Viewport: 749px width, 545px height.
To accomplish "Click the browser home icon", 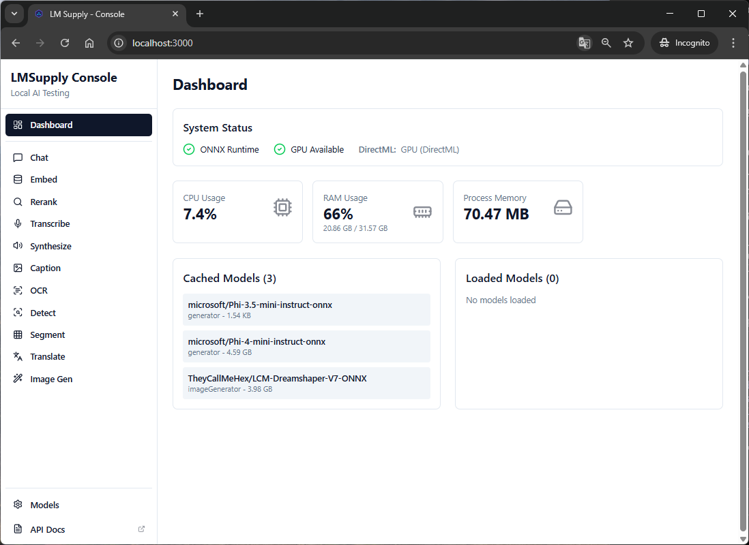I will coord(89,43).
